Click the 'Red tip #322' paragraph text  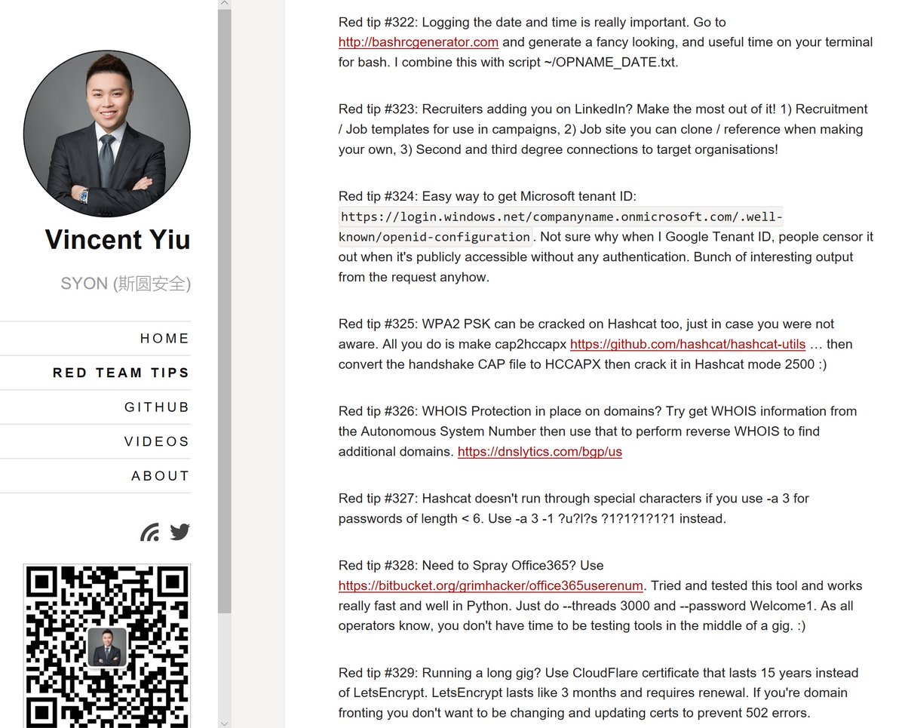pyautogui.click(x=606, y=42)
